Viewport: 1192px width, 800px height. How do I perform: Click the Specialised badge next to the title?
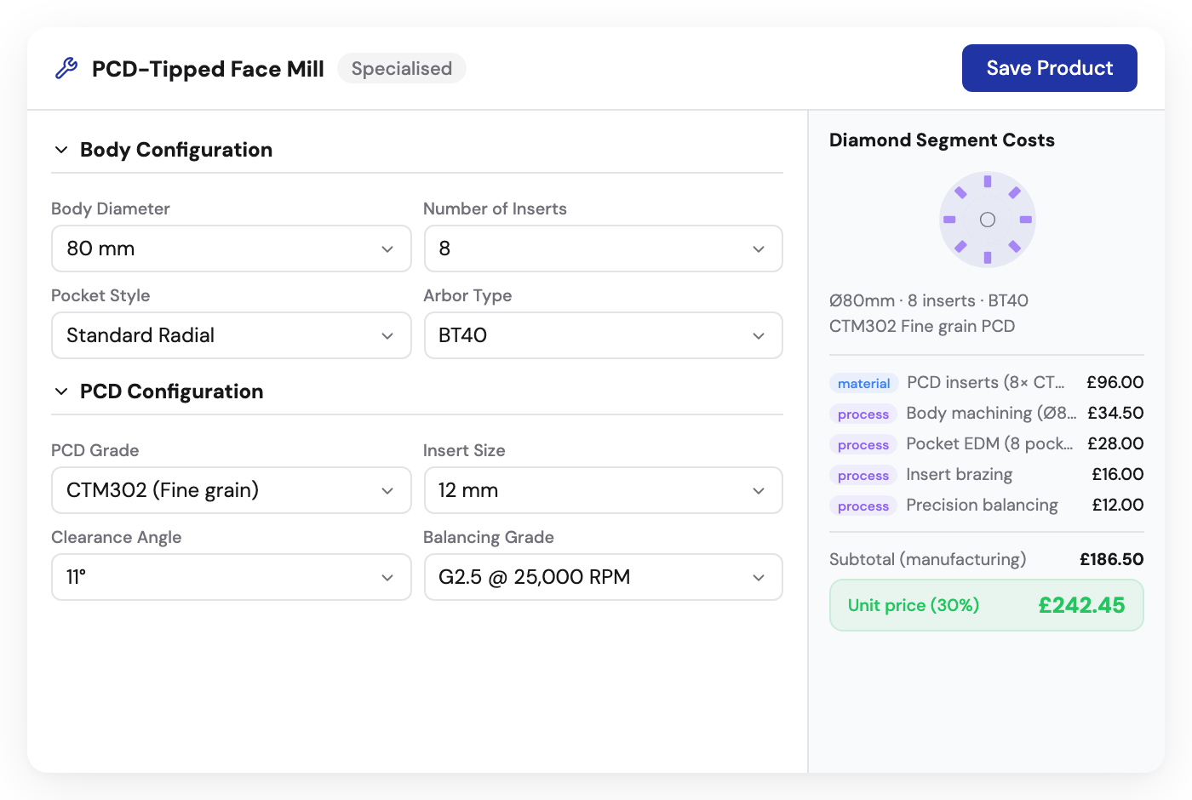click(401, 68)
